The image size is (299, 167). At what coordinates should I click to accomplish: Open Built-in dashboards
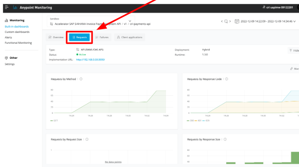[17, 27]
